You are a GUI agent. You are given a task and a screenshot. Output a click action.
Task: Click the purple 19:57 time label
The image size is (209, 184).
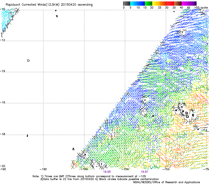coord(144,172)
